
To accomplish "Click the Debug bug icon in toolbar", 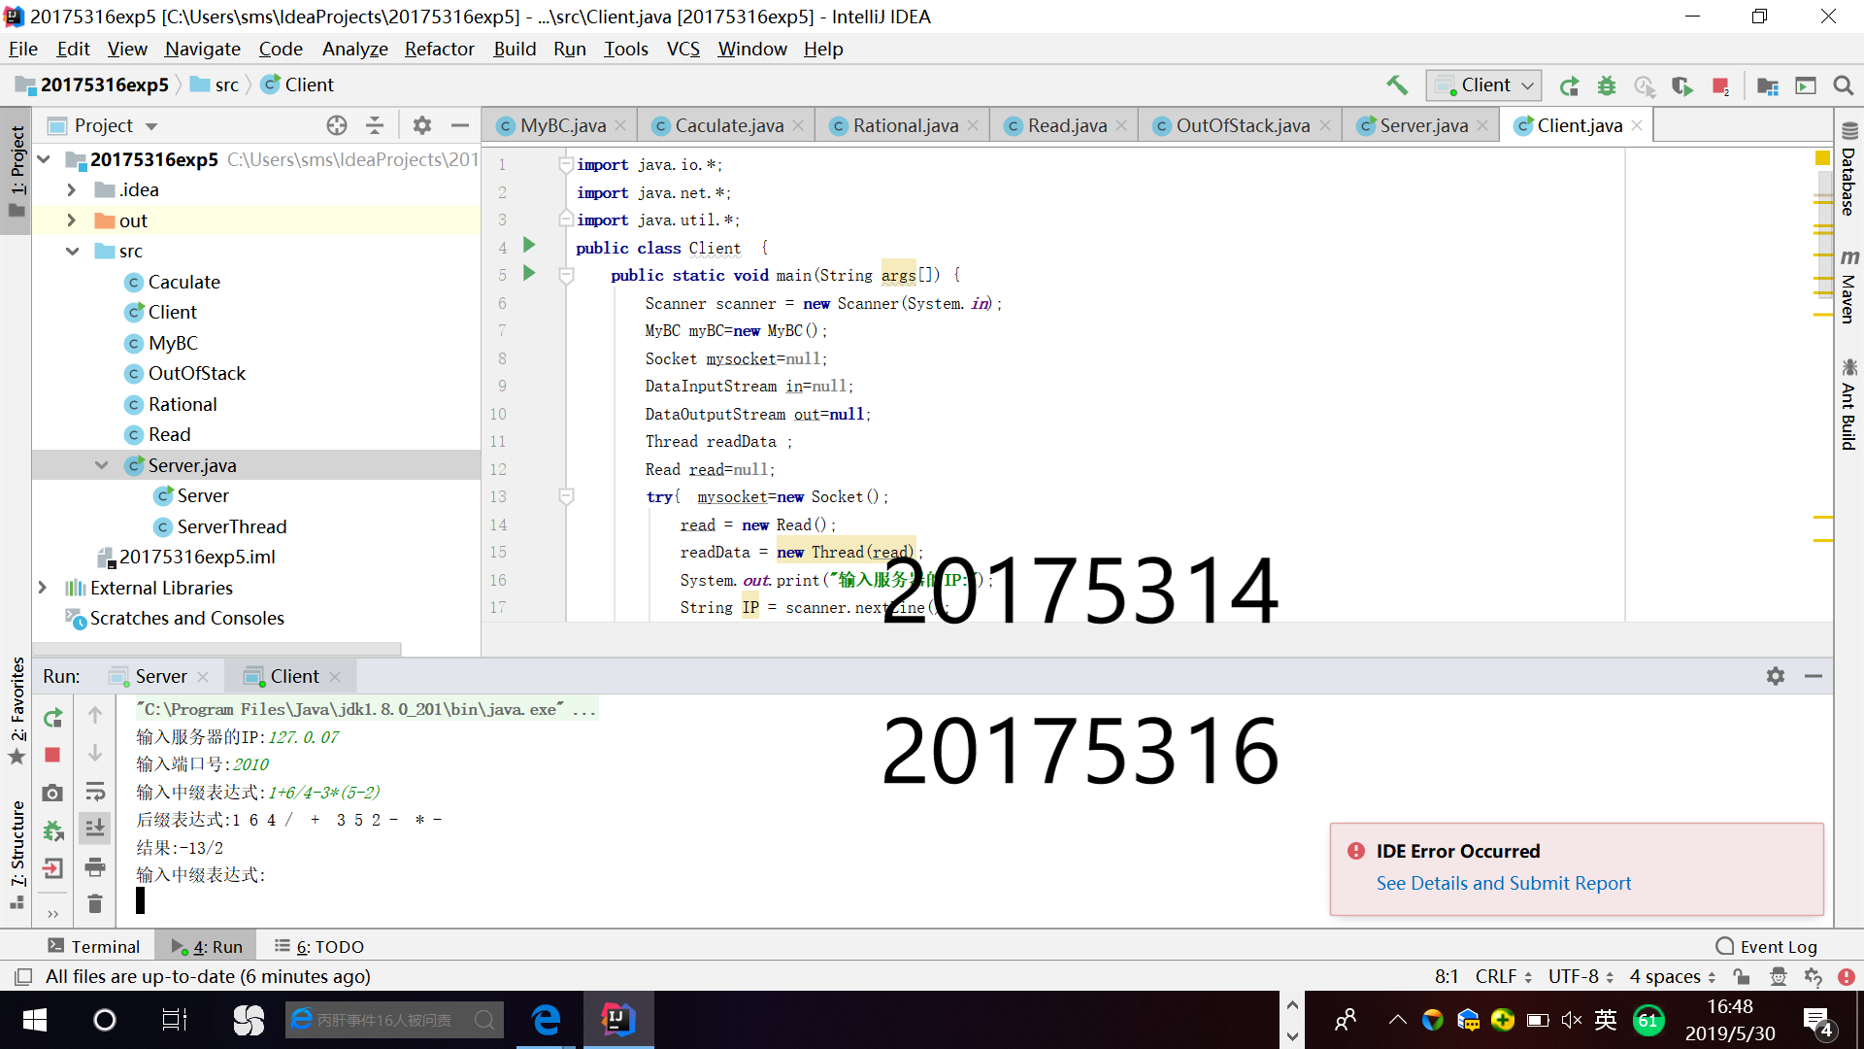I will (x=1607, y=85).
